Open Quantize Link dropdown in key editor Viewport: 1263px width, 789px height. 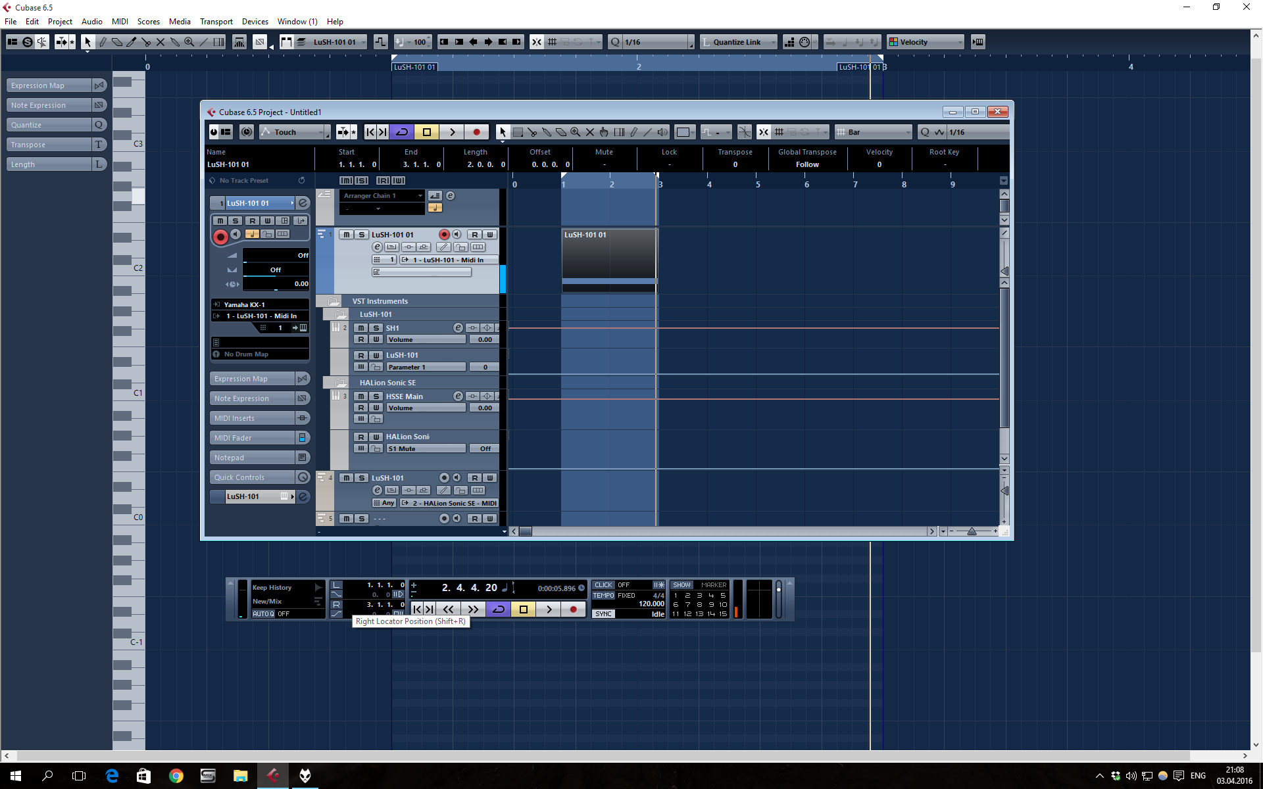point(738,42)
